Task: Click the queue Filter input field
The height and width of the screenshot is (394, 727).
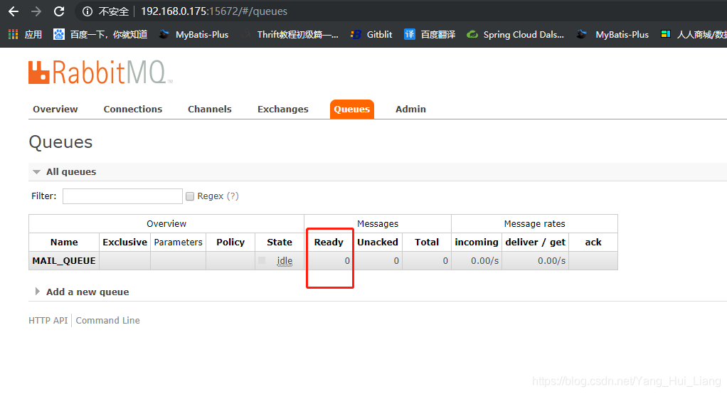Action: pos(122,196)
